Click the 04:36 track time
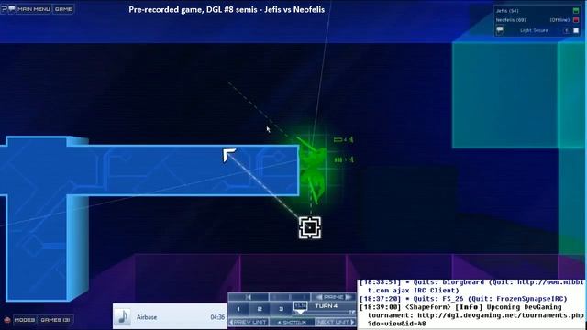 [217, 317]
